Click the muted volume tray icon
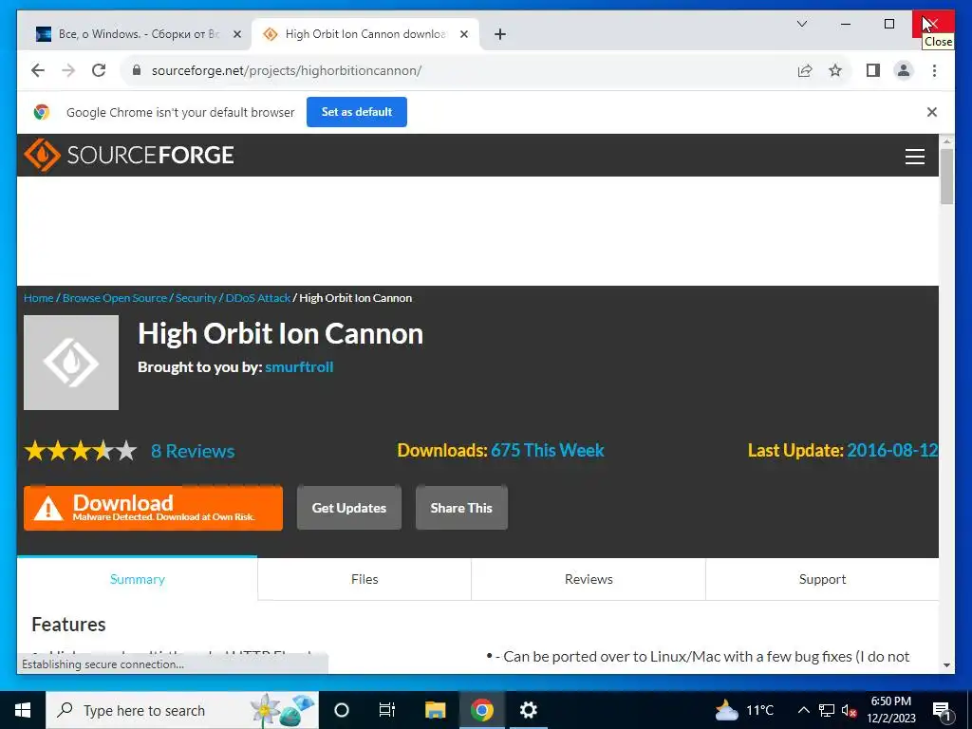Viewport: 972px width, 729px height. pyautogui.click(x=849, y=710)
